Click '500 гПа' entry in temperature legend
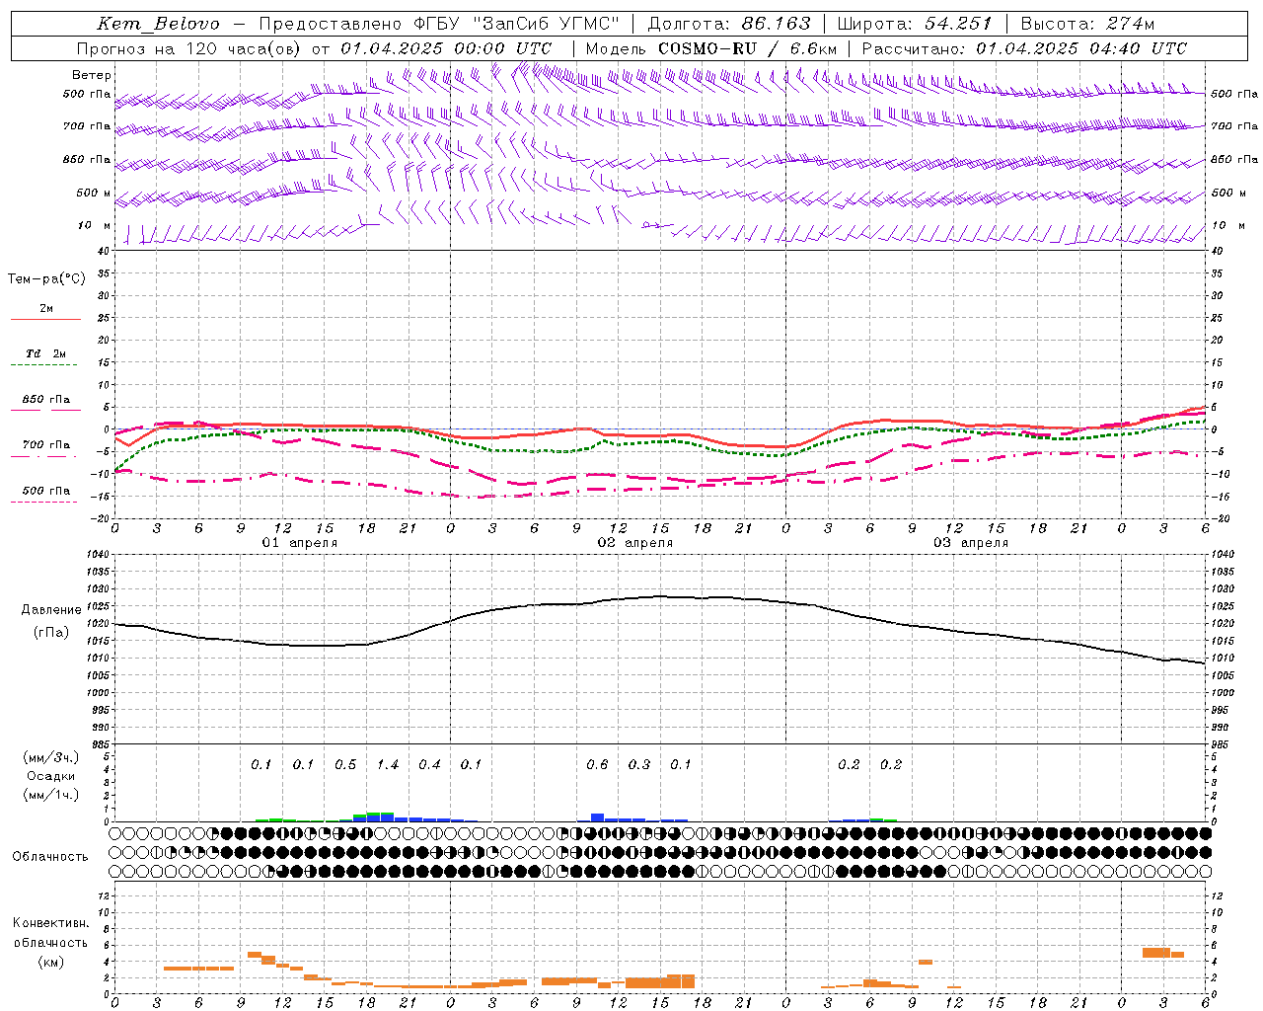 pos(46,491)
